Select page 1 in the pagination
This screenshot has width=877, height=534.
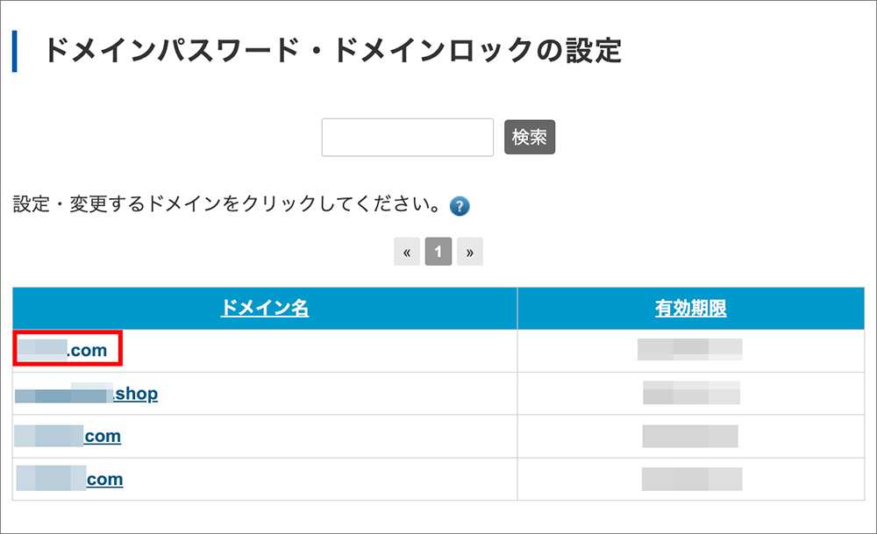coord(438,252)
